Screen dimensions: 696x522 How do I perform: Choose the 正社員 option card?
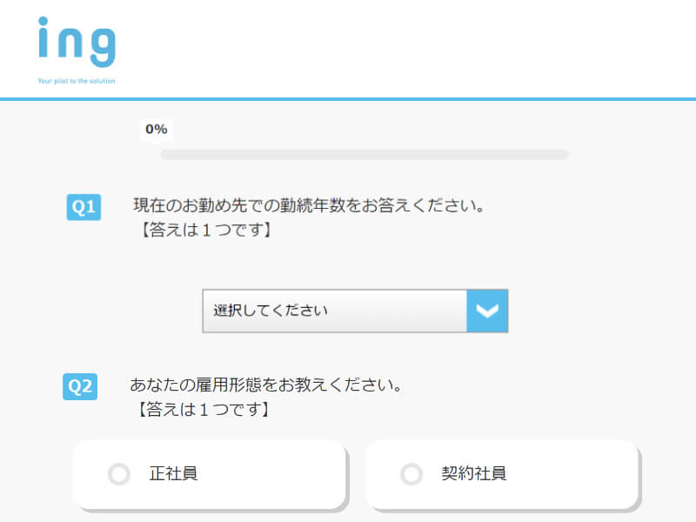point(209,474)
